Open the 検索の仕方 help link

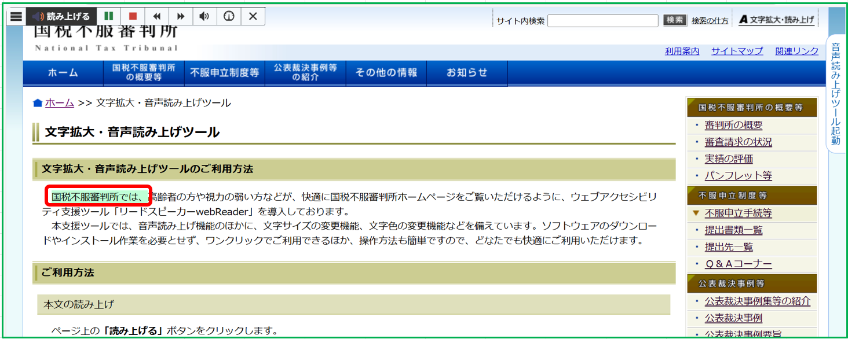click(710, 21)
